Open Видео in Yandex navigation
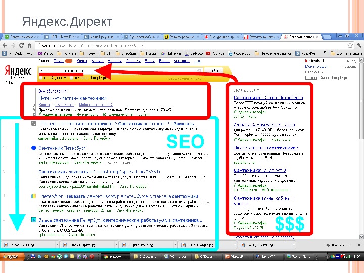364x273 pixels. (164, 61)
